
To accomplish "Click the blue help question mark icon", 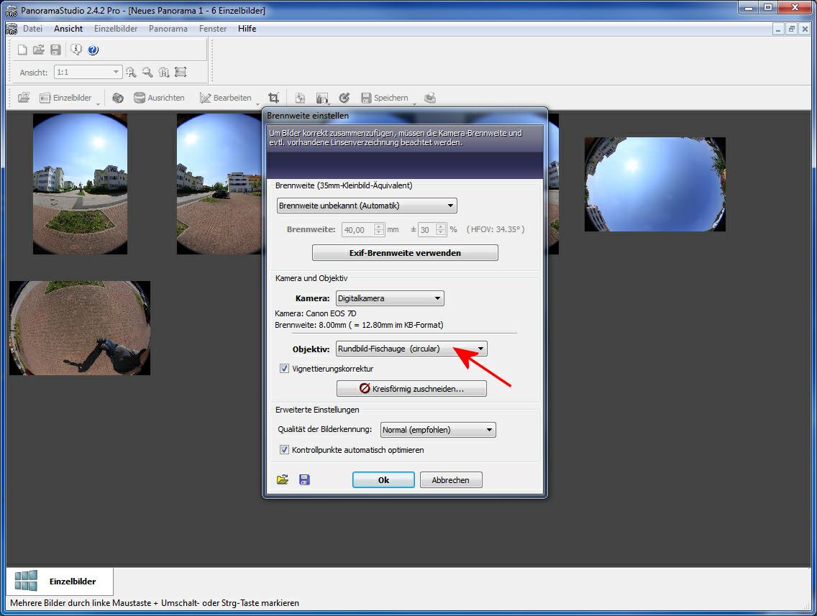I will coord(93,50).
